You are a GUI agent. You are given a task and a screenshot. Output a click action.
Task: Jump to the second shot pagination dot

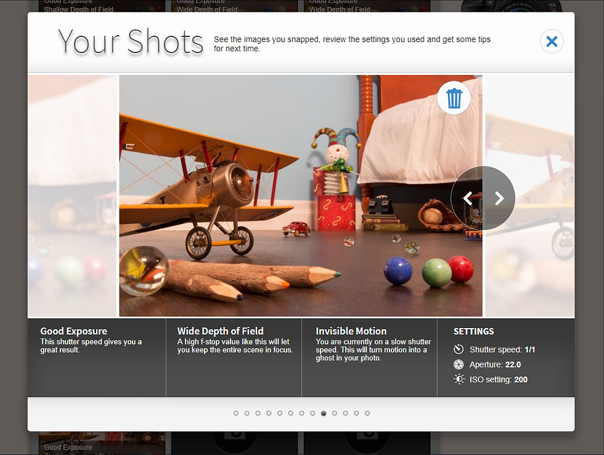click(247, 413)
